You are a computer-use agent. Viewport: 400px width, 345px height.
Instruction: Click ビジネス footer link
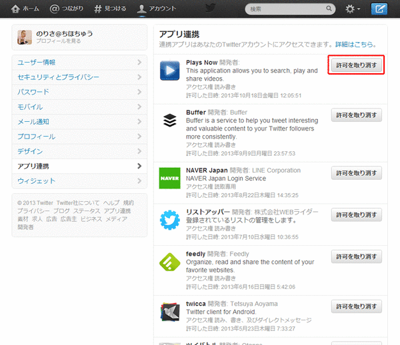(x=91, y=219)
